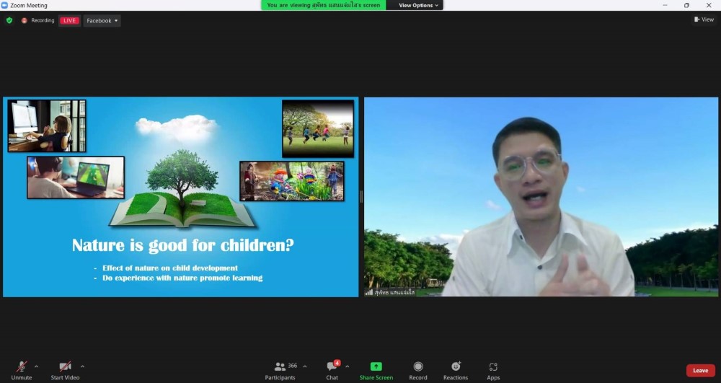Open the Chat panel
The width and height of the screenshot is (721, 383).
(332, 367)
